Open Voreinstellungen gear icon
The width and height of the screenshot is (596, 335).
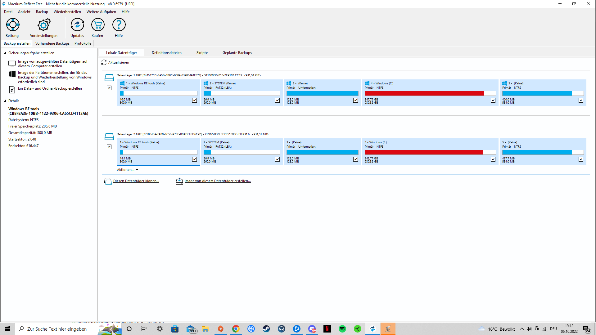(x=44, y=25)
